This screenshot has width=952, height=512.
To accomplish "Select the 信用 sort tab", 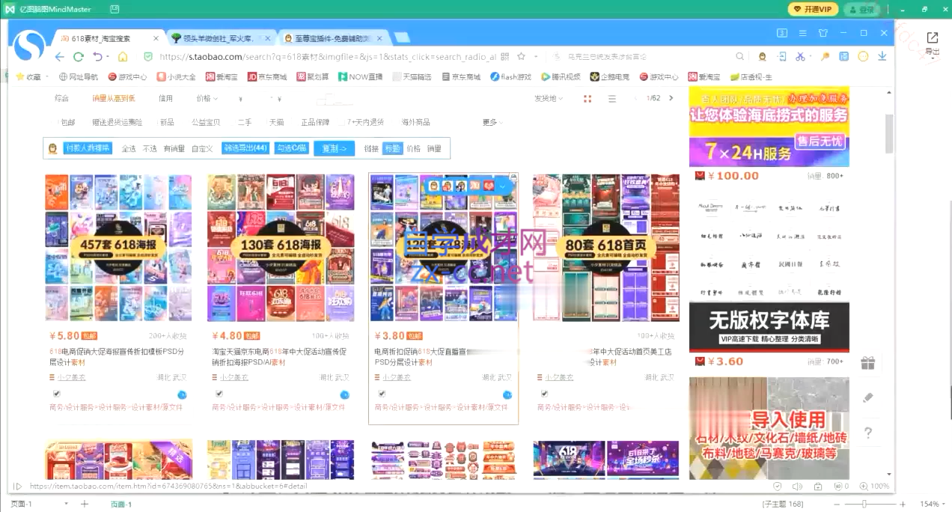I will (165, 98).
